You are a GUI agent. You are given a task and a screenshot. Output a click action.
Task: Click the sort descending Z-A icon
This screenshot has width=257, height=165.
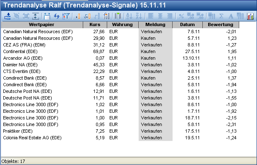[x=139, y=16]
